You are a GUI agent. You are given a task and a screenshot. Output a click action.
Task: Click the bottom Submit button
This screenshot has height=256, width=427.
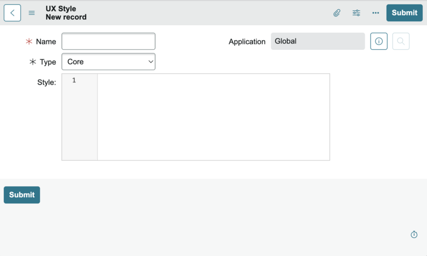click(22, 195)
